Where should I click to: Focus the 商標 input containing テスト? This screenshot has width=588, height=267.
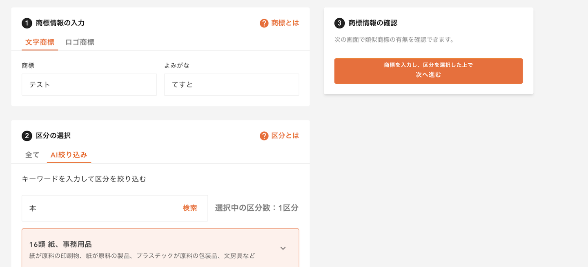coord(89,85)
